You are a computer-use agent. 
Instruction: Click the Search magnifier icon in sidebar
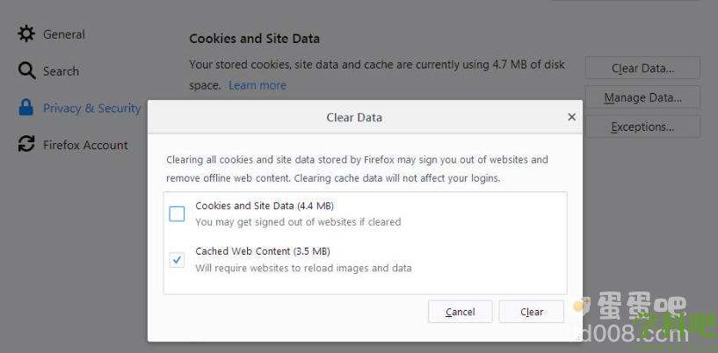pyautogui.click(x=26, y=71)
